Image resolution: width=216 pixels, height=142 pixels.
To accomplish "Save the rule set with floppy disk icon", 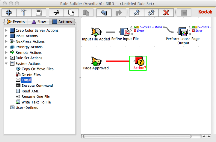I will click(x=38, y=13).
